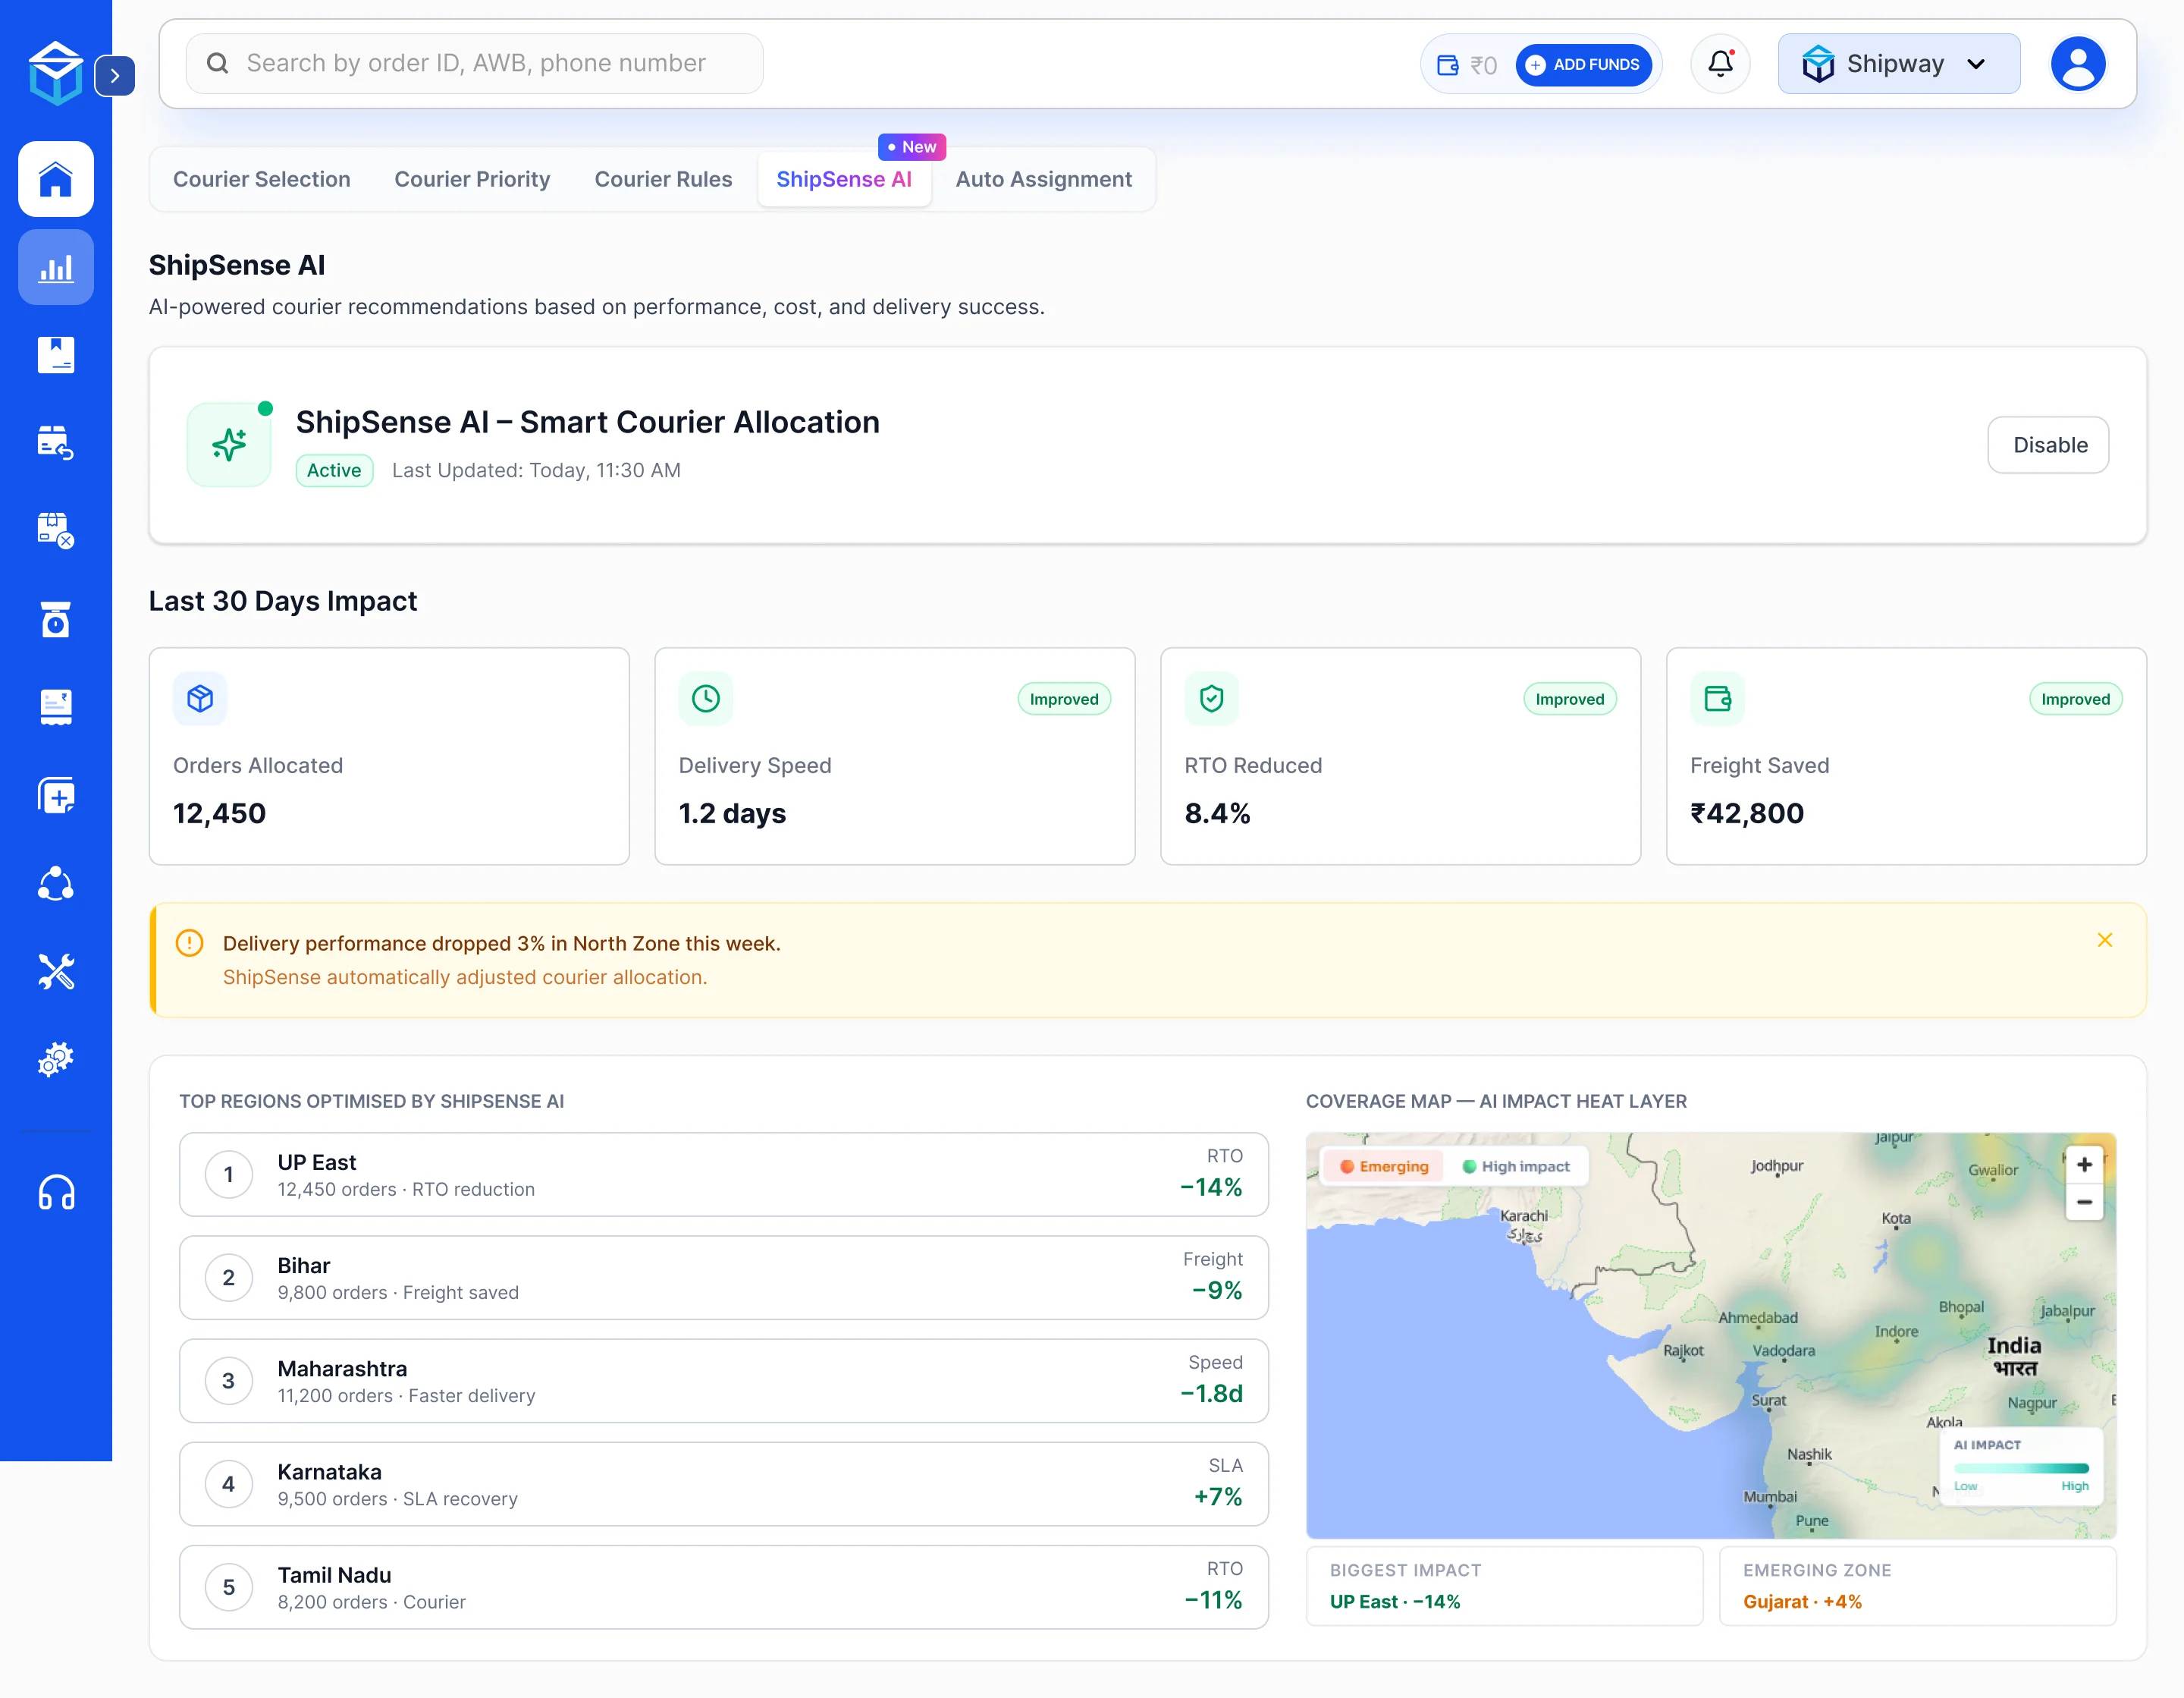Click the 12,450 Orders Allocated value

[219, 813]
